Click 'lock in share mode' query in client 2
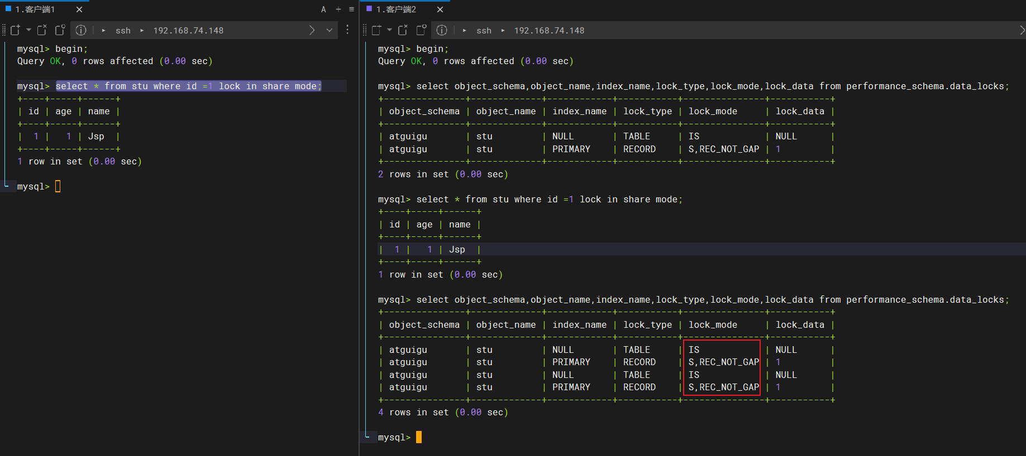1026x456 pixels. point(550,200)
